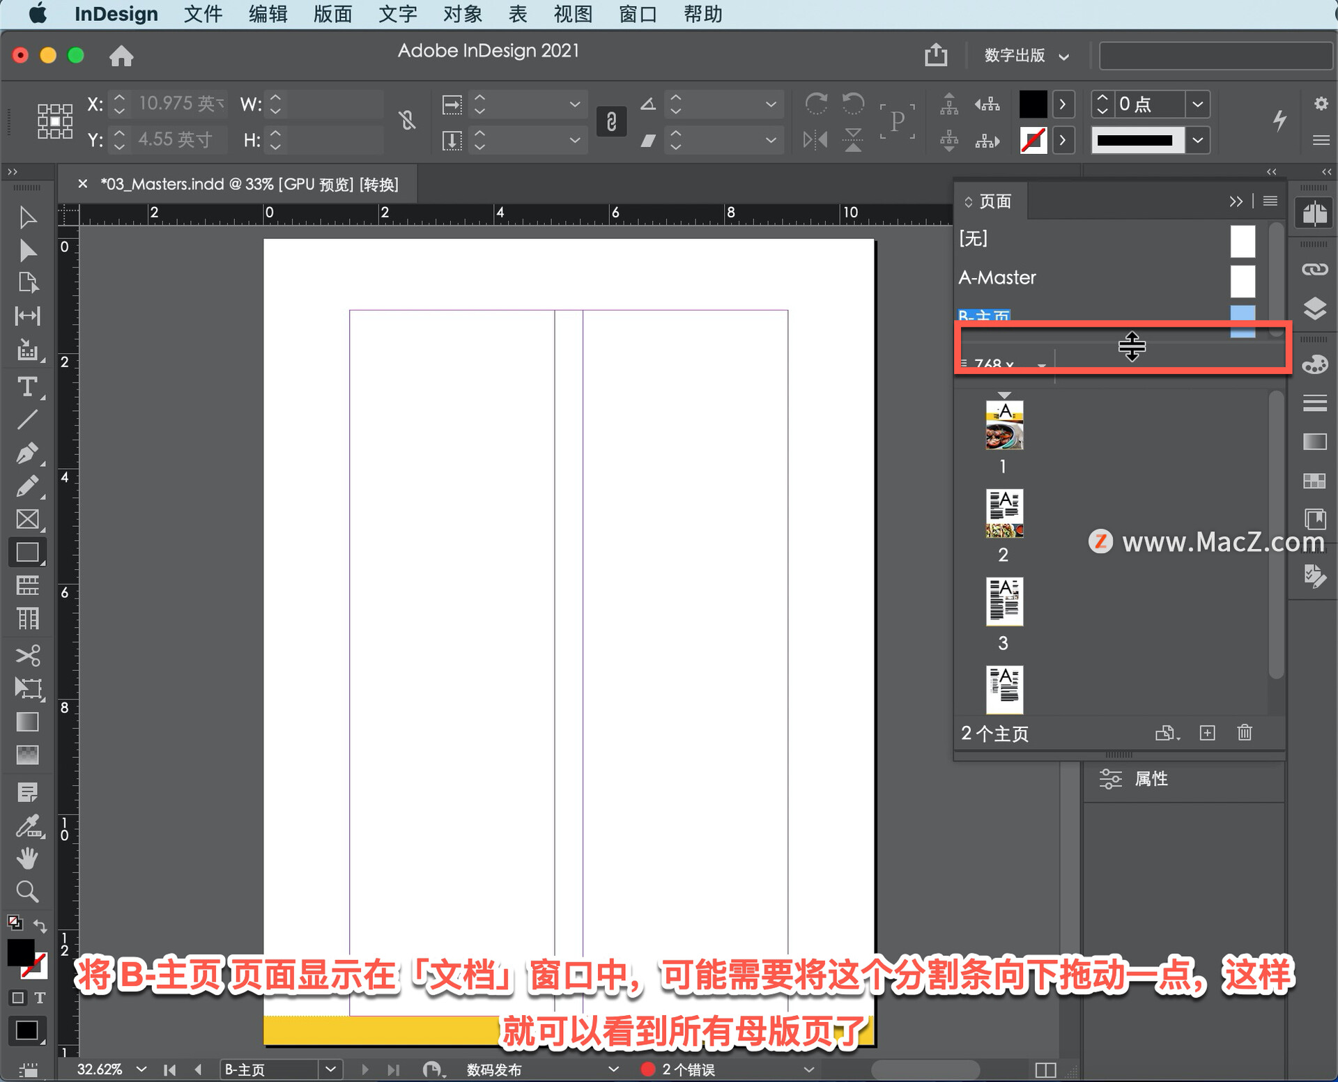Open the zoom percentage dropdown
Screen dimensions: 1338x1082
click(x=141, y=1069)
